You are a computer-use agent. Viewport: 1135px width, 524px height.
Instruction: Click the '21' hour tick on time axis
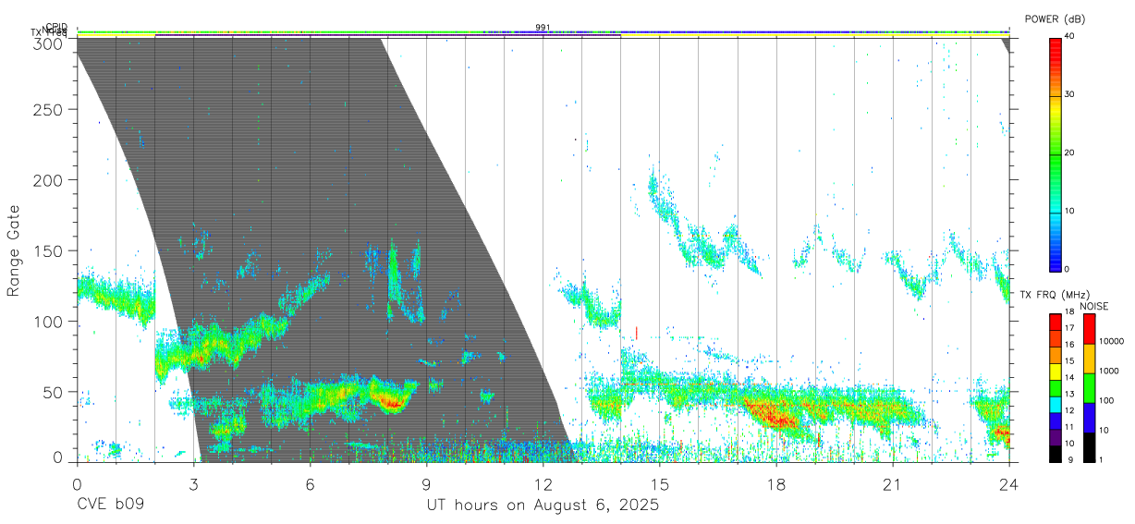pos(892,483)
